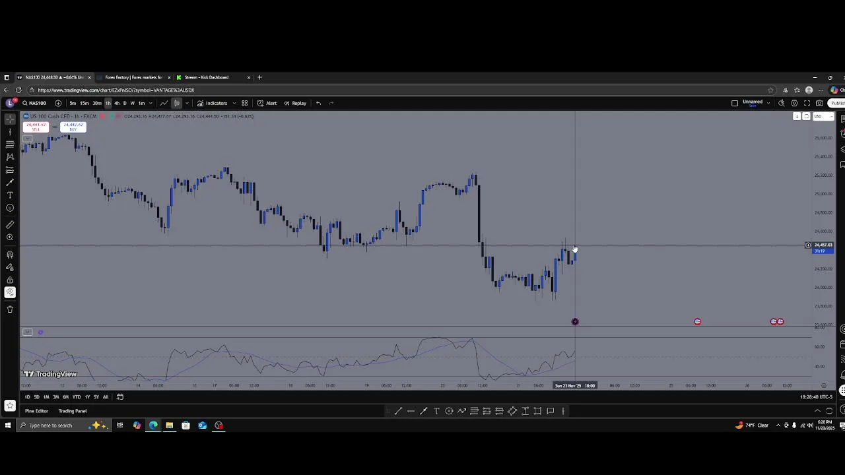The width and height of the screenshot is (845, 475).
Task: Select the D daily timeframe
Action: click(125, 103)
